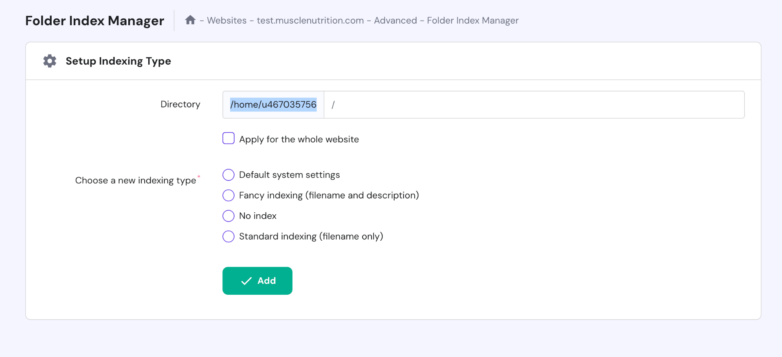Image resolution: width=782 pixels, height=357 pixels.
Task: Open the Websites breadcrumb link
Action: point(226,20)
